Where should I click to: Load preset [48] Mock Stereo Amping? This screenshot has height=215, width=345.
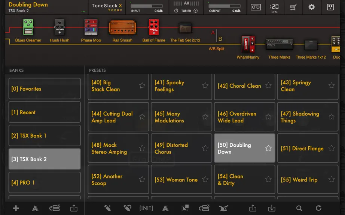[x=118, y=148]
